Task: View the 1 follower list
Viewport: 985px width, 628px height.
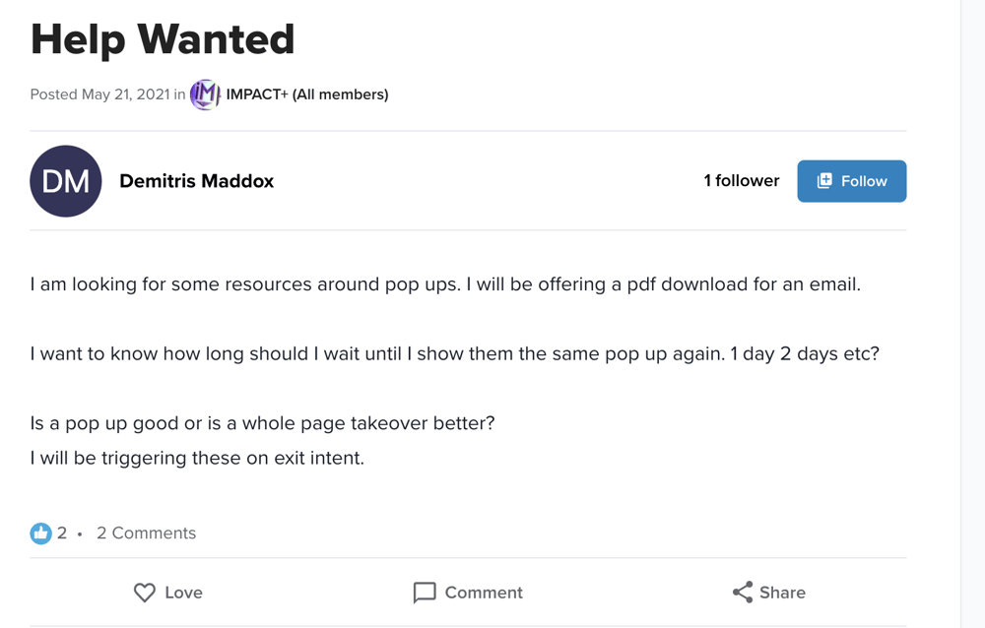Action: (x=741, y=181)
